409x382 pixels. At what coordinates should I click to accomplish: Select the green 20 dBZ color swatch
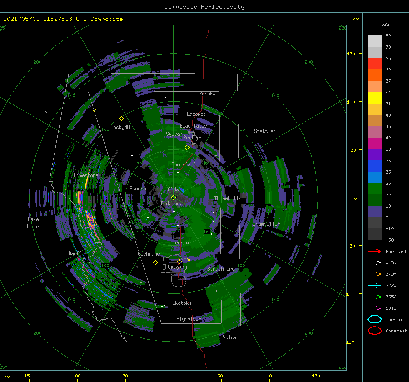[374, 189]
